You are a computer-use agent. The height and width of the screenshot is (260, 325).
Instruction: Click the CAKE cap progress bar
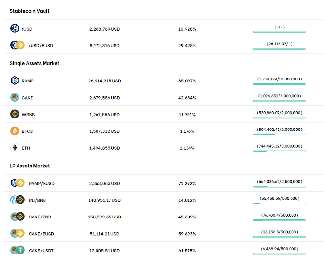279,101
